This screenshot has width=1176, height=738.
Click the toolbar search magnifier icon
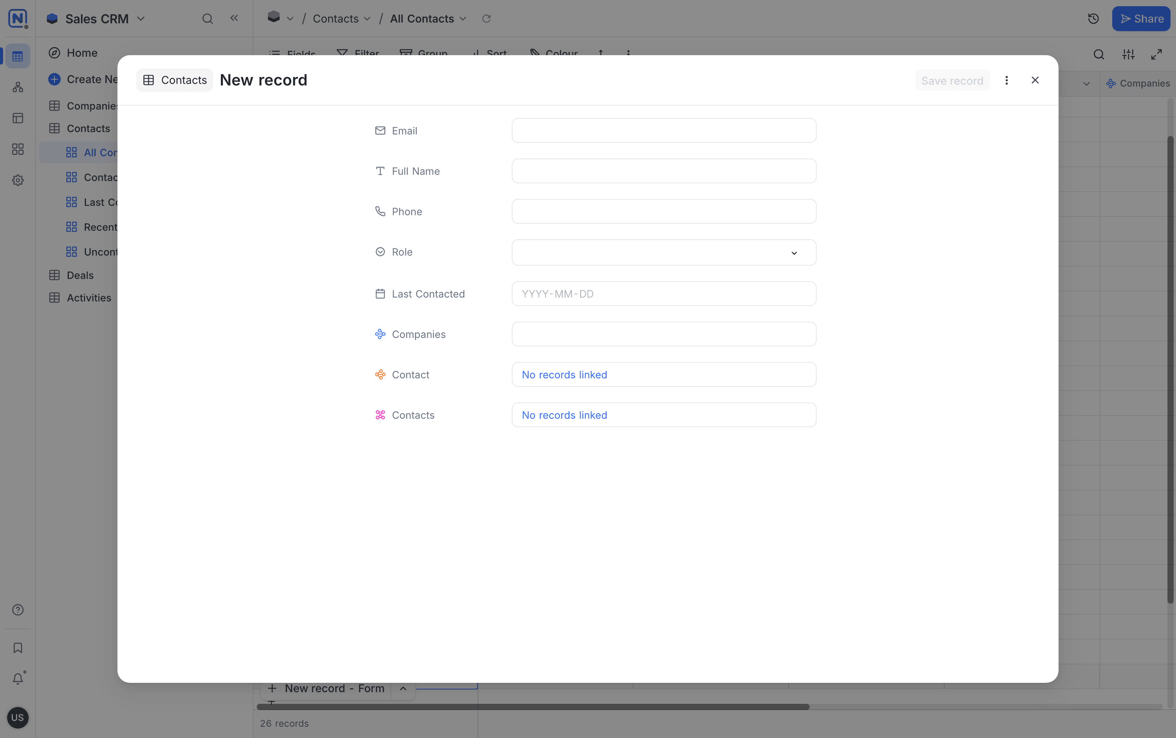tap(1098, 54)
